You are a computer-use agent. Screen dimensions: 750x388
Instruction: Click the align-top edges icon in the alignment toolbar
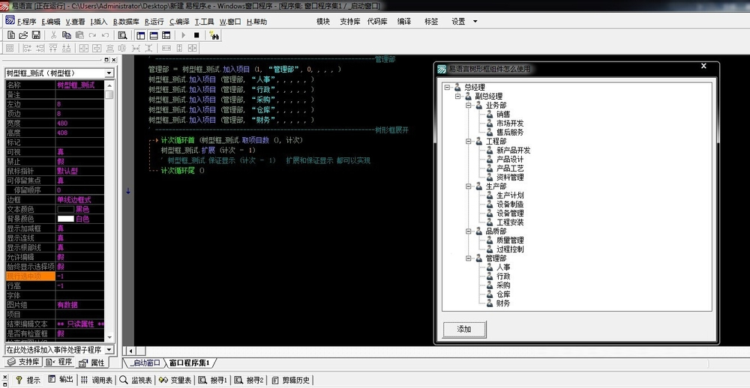pos(53,48)
